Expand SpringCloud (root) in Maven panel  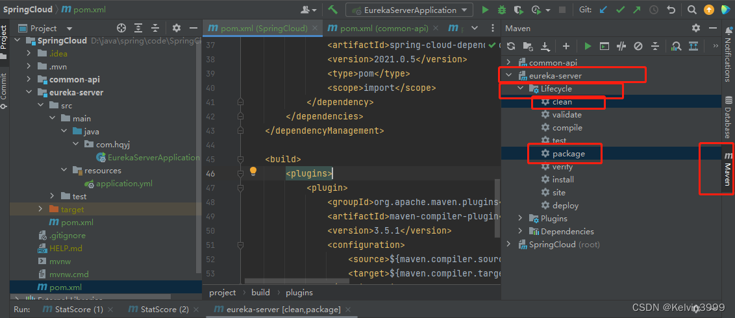(x=508, y=245)
